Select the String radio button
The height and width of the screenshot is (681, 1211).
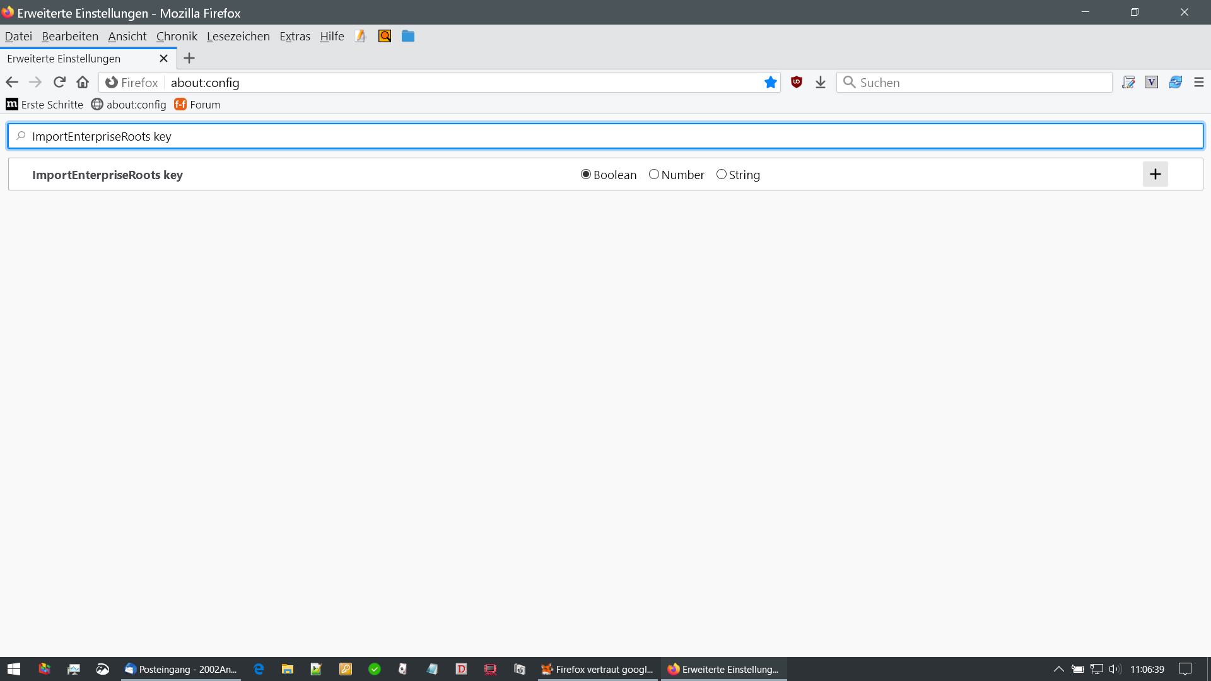pyautogui.click(x=722, y=175)
